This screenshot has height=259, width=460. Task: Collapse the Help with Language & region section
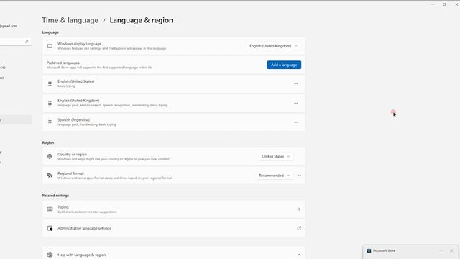[299, 255]
